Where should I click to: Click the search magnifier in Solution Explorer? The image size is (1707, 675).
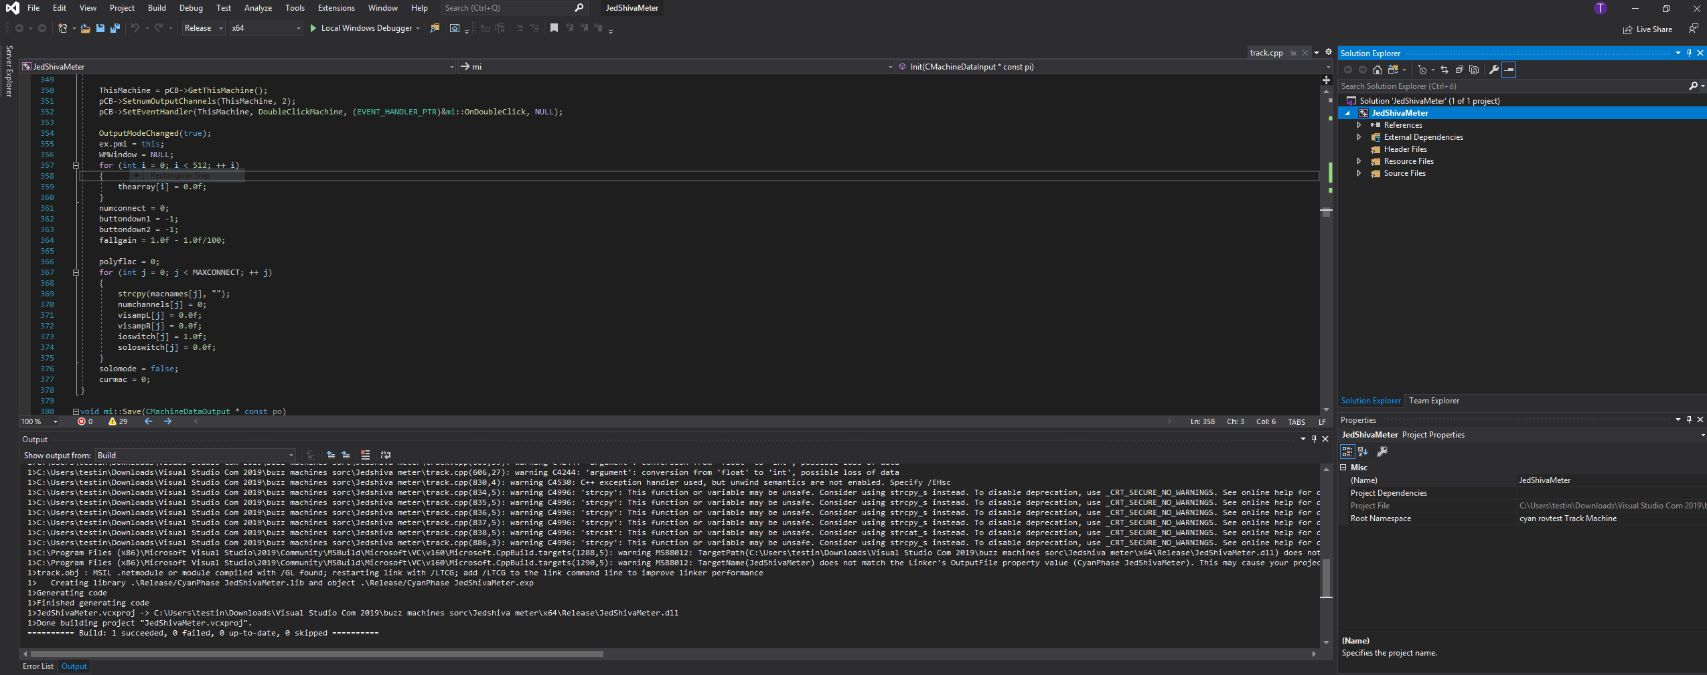pyautogui.click(x=1693, y=86)
